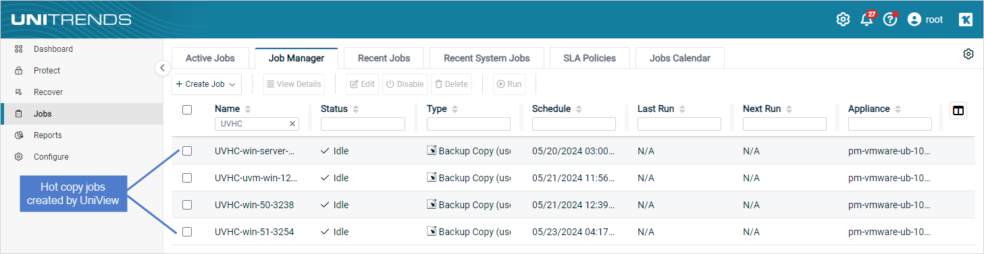Click Backup Copy icon in UVHC-uvm-win-12 row
The height and width of the screenshot is (254, 984).
pyautogui.click(x=432, y=177)
